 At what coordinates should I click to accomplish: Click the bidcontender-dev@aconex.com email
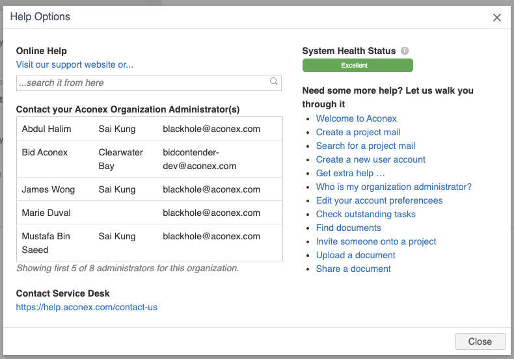coord(199,159)
